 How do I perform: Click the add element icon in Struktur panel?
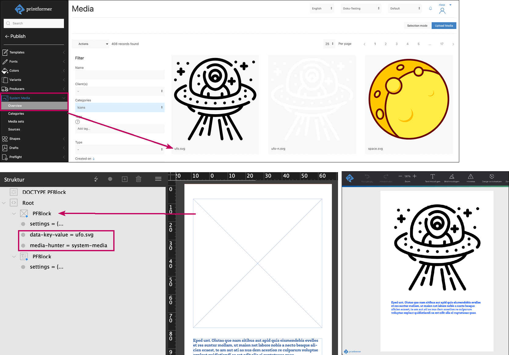pyautogui.click(x=125, y=179)
